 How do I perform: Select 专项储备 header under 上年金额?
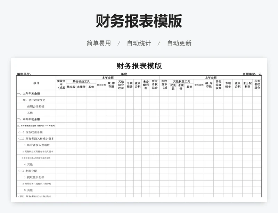228,85
